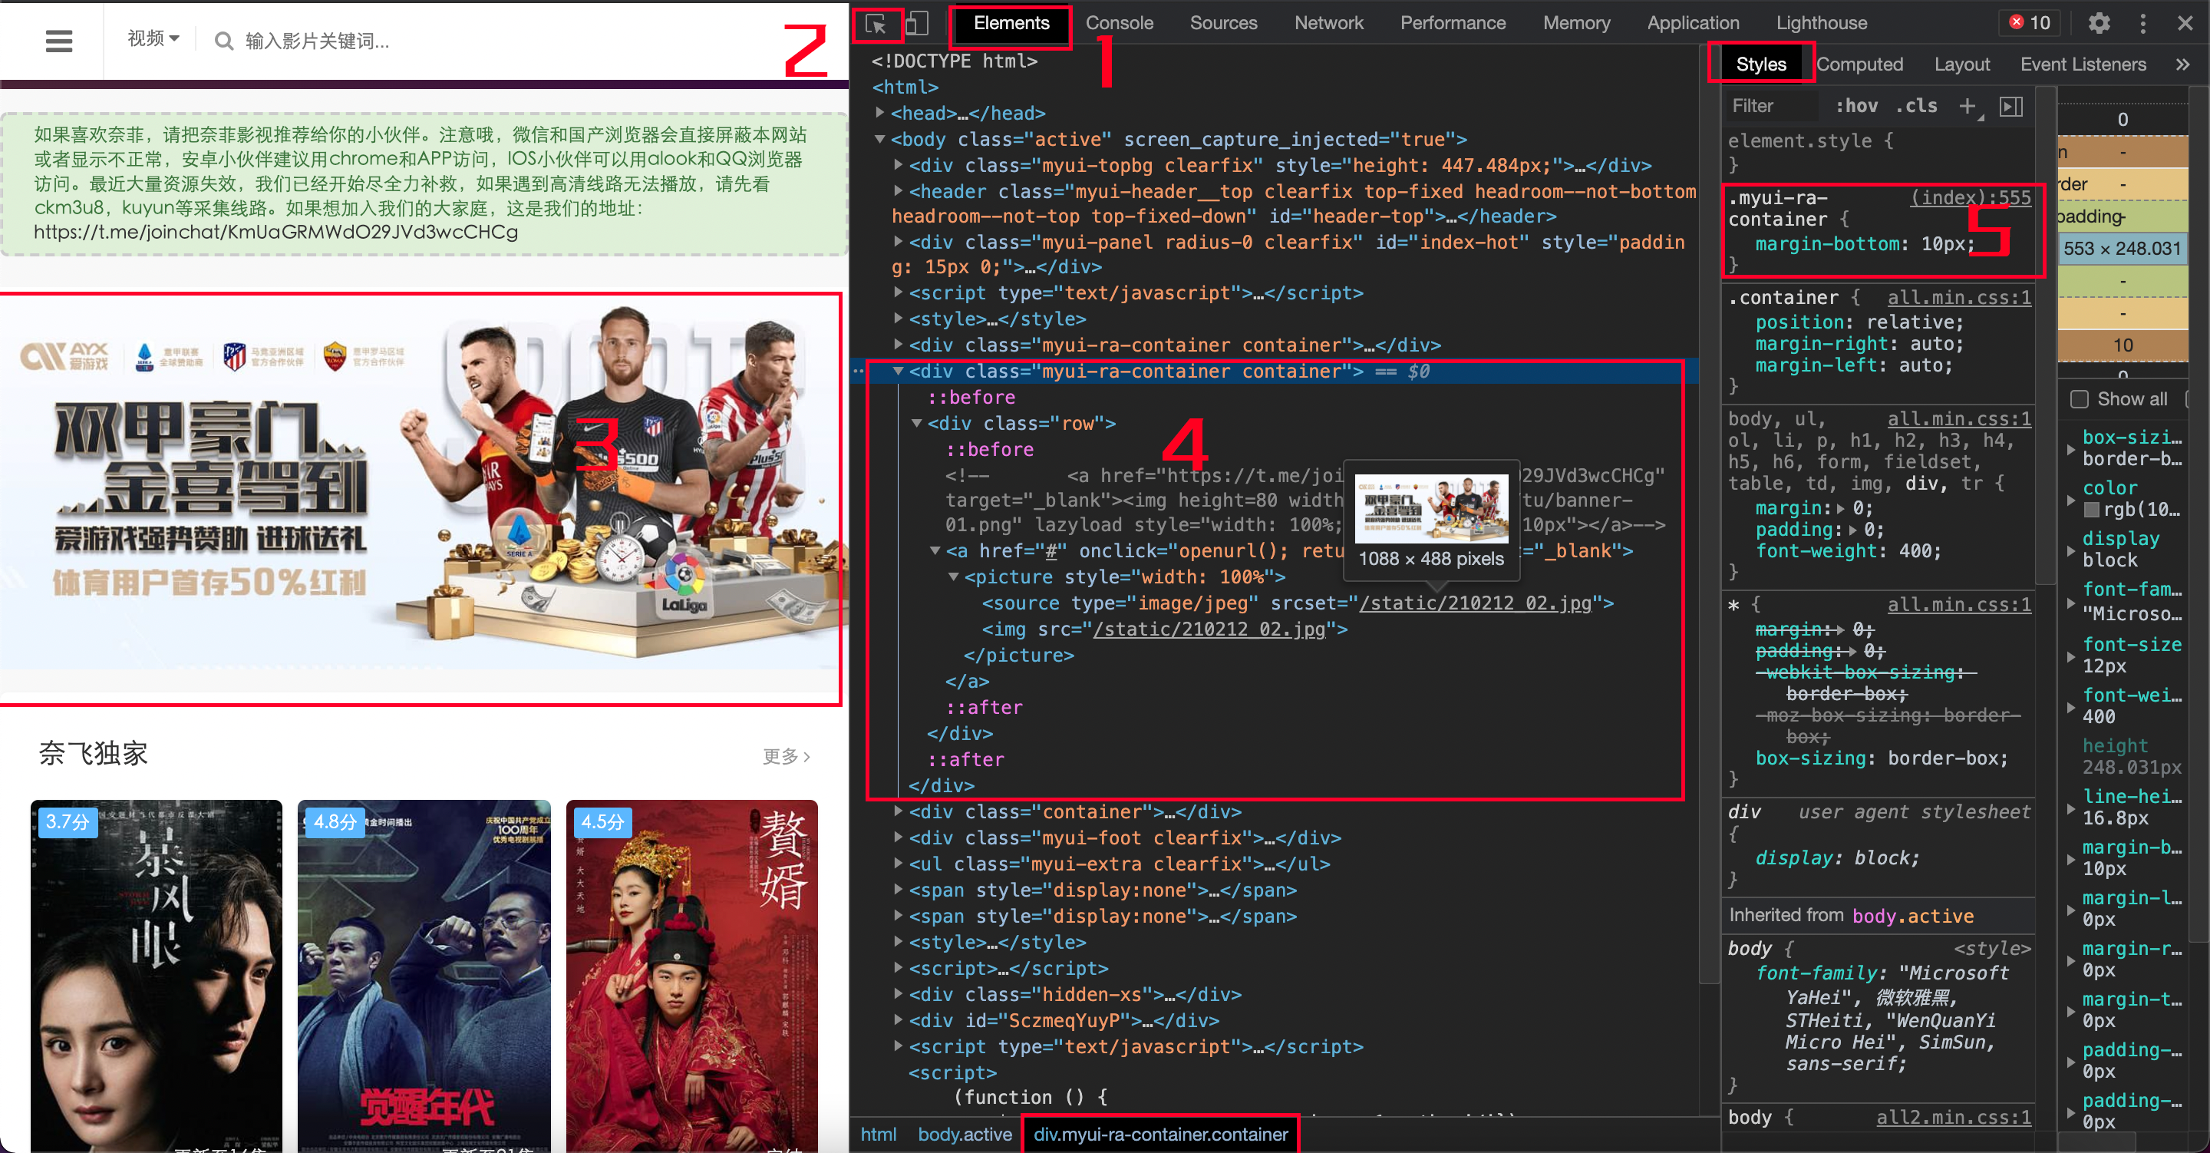The image size is (2210, 1153).
Task: Open the Network tab
Action: (1328, 23)
